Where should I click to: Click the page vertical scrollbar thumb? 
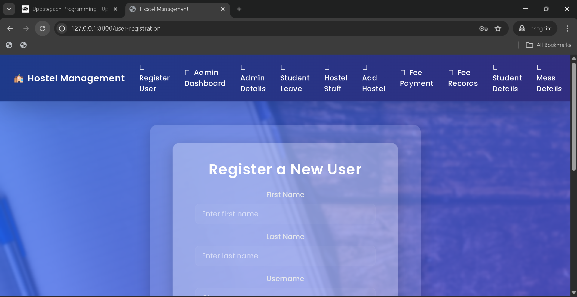pyautogui.click(x=574, y=117)
